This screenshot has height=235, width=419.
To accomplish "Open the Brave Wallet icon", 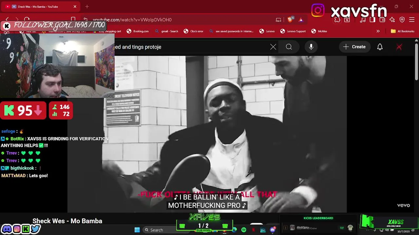I will [382, 20].
